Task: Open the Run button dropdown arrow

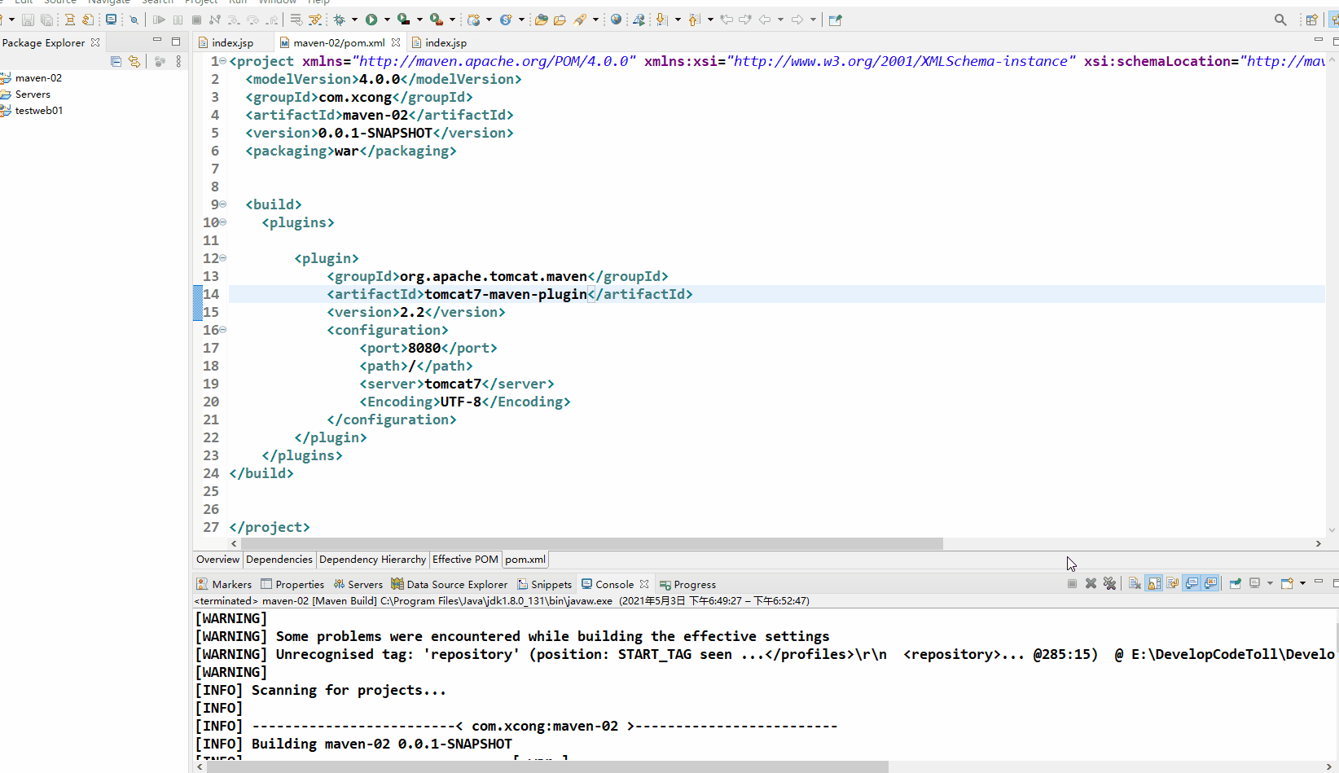Action: (387, 20)
